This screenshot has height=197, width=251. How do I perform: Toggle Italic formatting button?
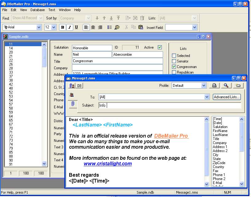point(70,27)
